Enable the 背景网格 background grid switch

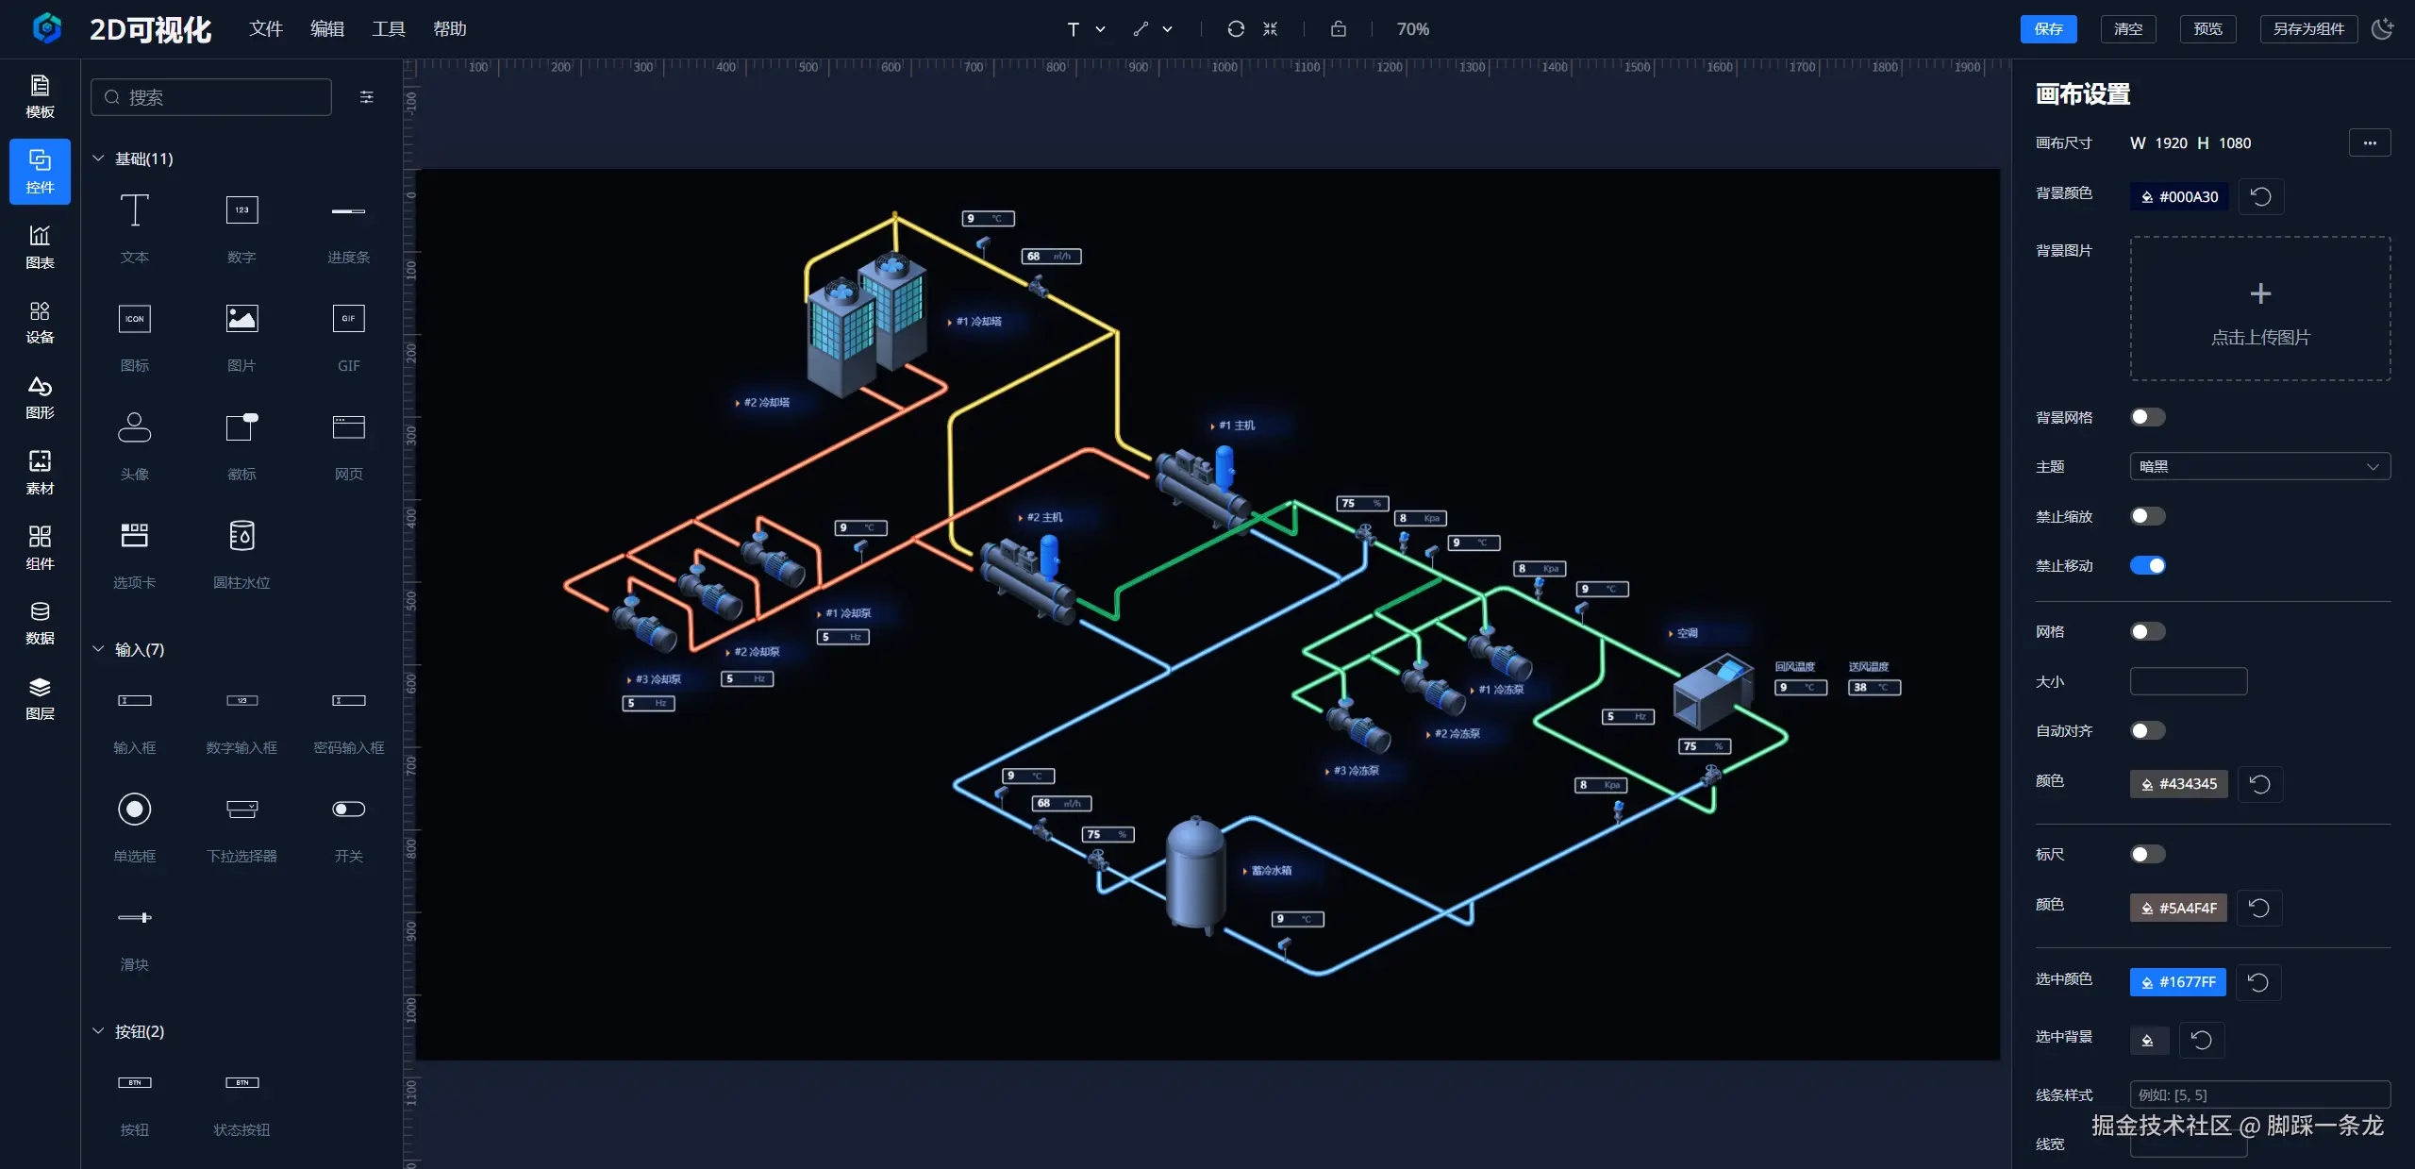pos(2147,417)
